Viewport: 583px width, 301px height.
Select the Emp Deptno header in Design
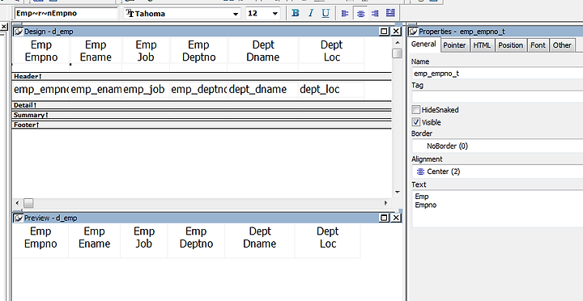[198, 51]
